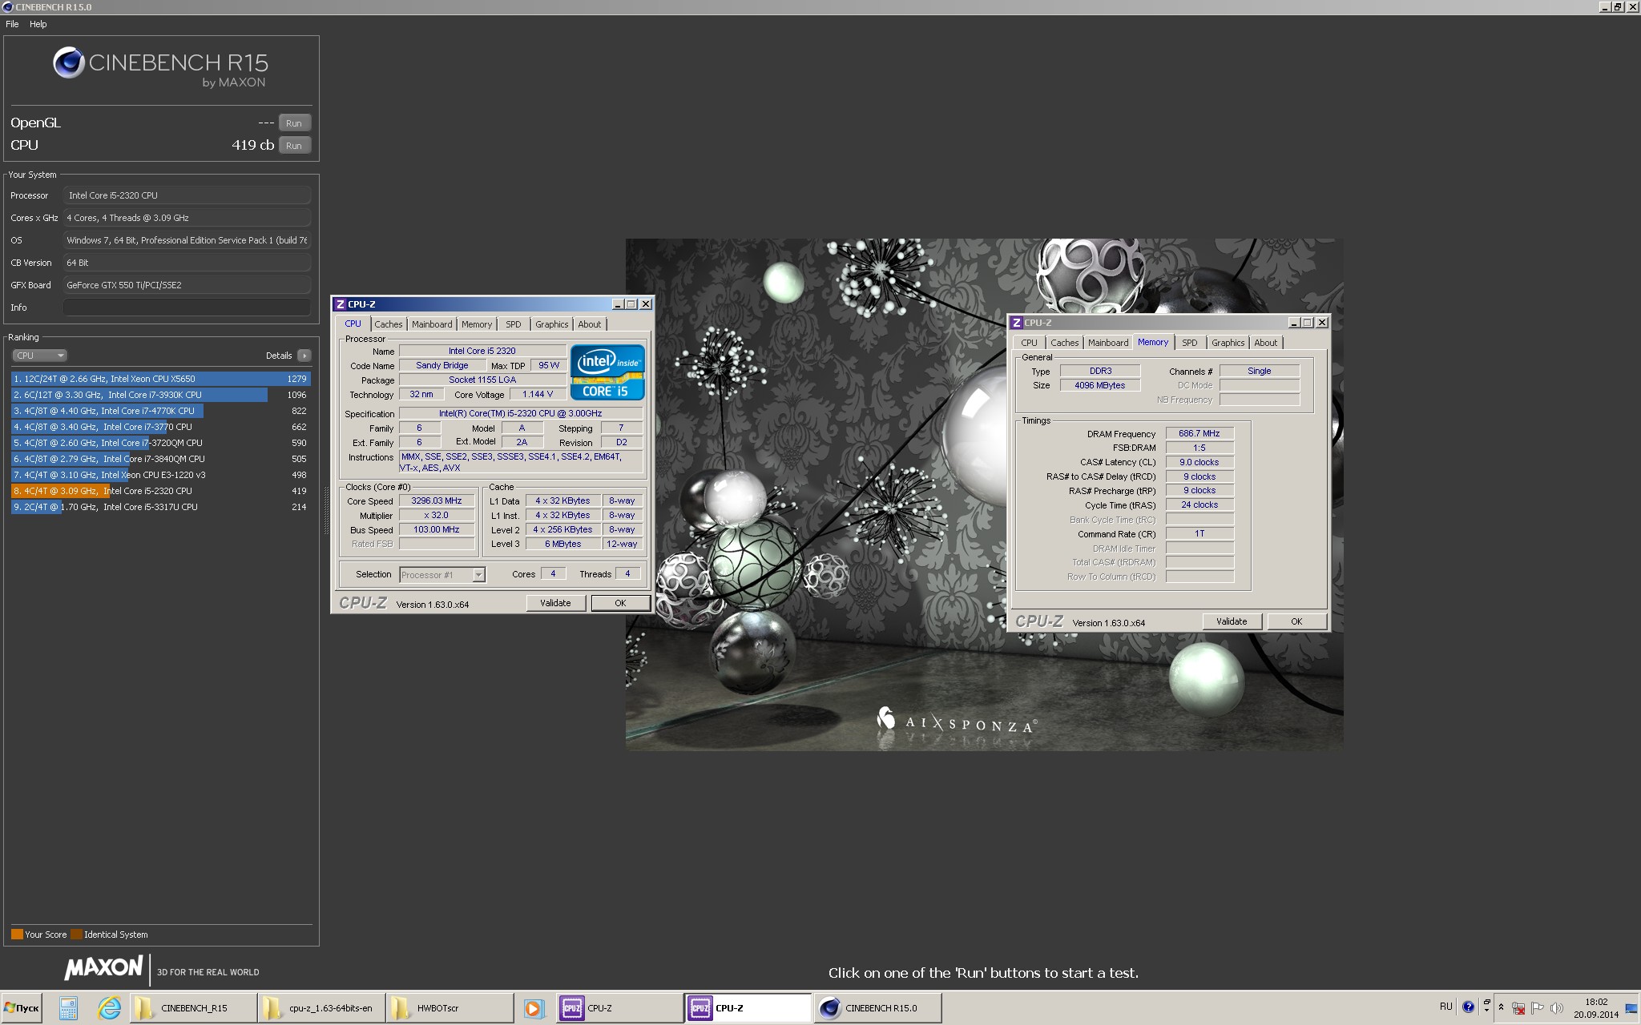1641x1025 pixels.
Task: Switch to SPD tab in left CPU-Z window
Action: tap(514, 324)
